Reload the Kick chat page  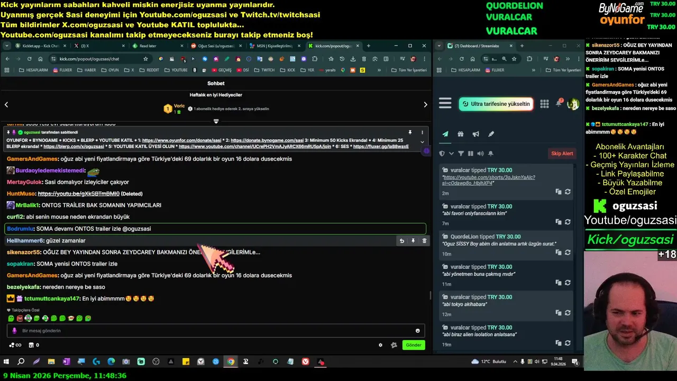click(29, 59)
